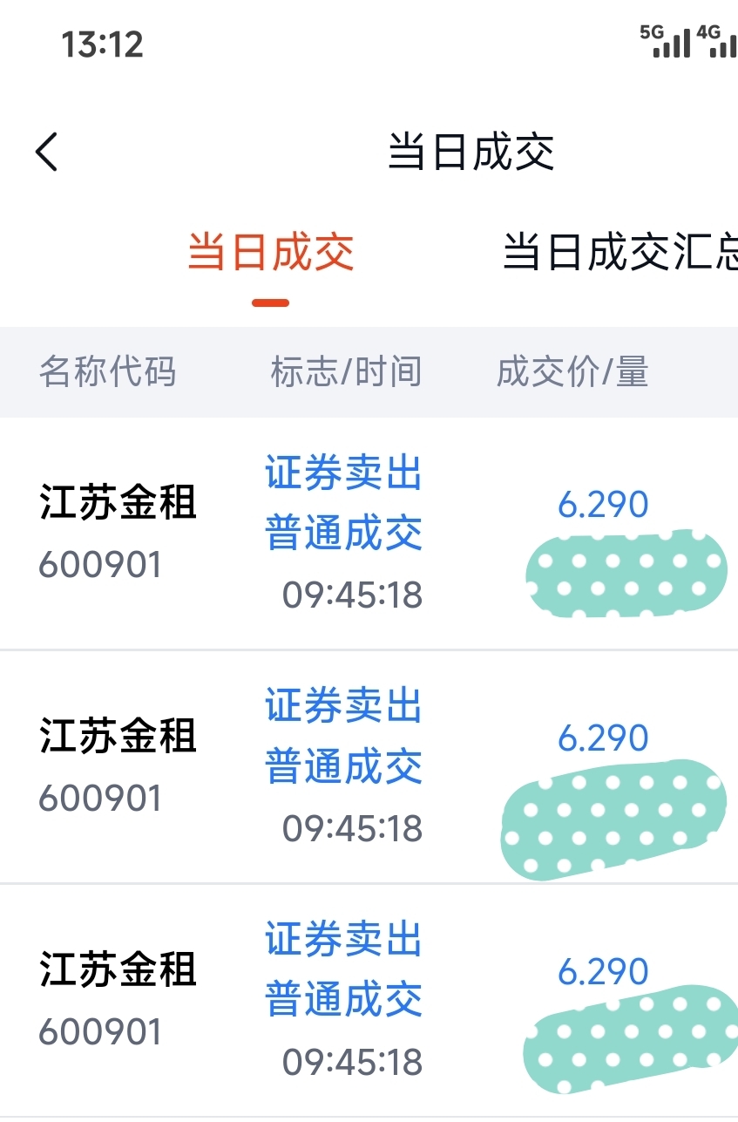Tap the dotted green sticker in first row
The image size is (738, 1122).
pos(627,574)
